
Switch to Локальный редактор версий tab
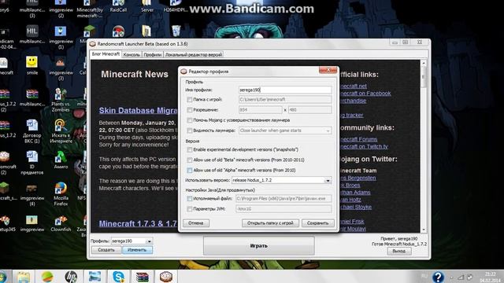pos(194,55)
